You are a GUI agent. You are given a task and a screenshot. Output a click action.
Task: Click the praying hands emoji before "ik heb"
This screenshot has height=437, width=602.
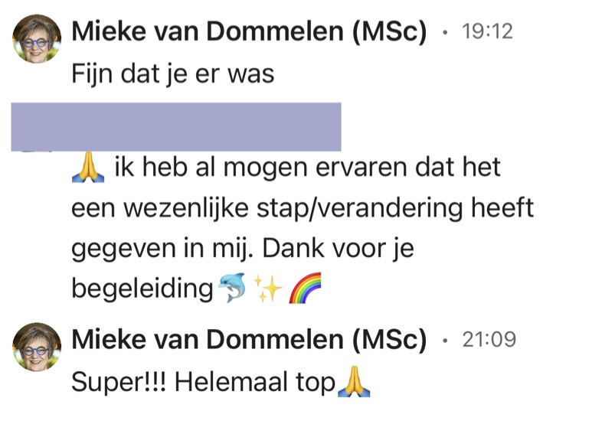[x=87, y=168]
